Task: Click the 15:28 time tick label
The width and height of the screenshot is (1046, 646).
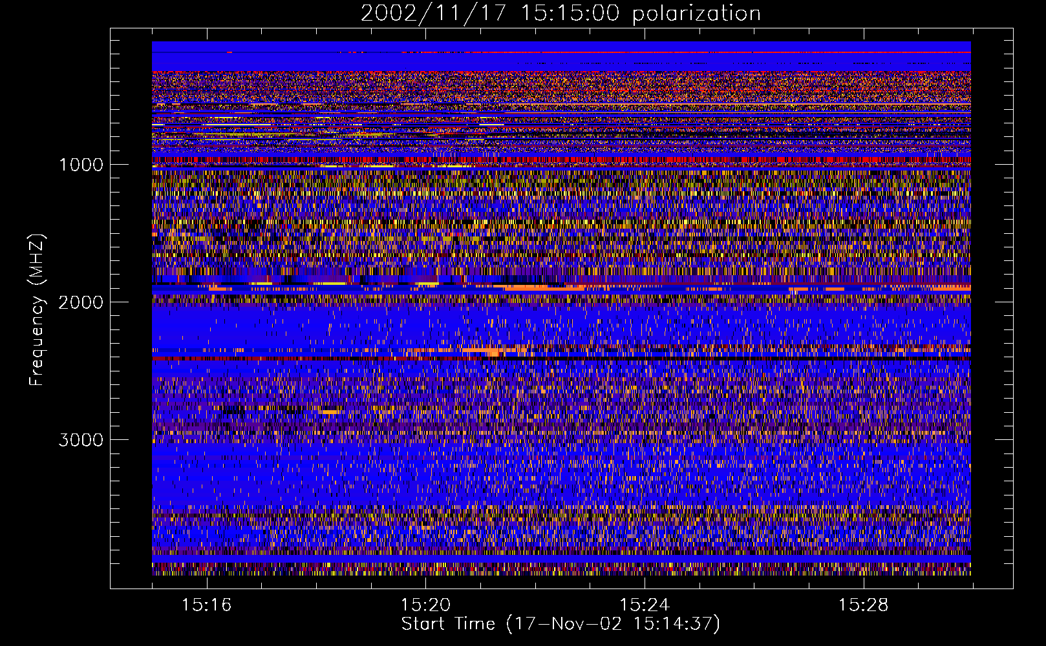Action: click(864, 605)
